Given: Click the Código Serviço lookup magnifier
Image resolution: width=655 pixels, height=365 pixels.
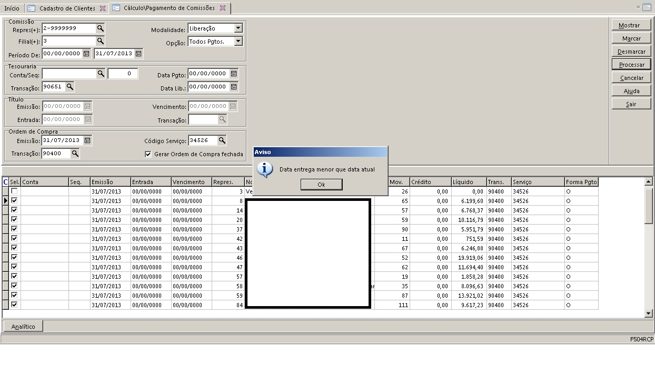Looking at the screenshot, I should coord(222,140).
